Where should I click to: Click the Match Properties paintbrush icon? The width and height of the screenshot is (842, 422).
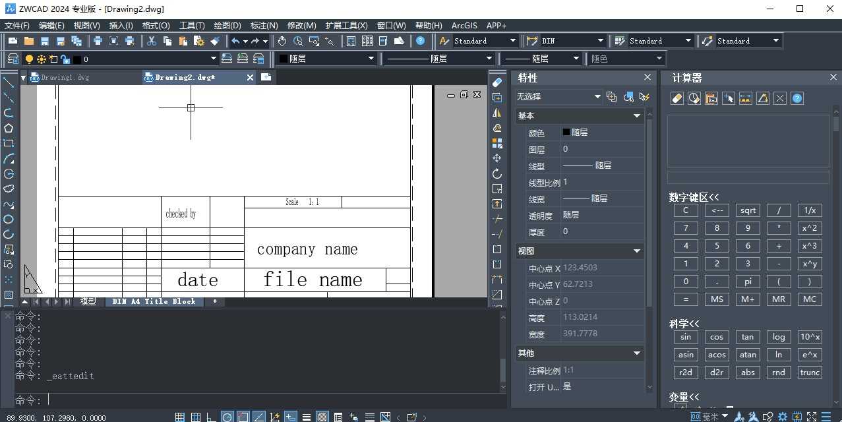(216, 40)
